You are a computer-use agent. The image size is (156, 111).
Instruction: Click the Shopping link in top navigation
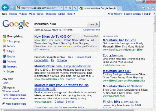(x=51, y=14)
